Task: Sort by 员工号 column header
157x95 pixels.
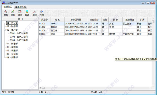Action: [44, 19]
